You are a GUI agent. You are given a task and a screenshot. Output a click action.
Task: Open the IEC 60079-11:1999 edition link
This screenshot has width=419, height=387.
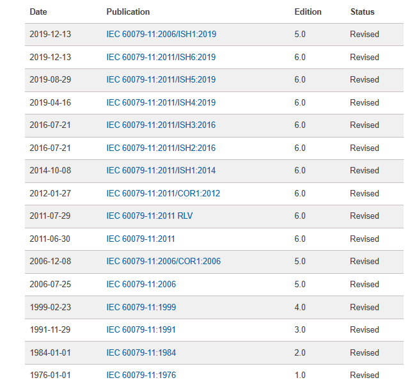[x=141, y=308]
